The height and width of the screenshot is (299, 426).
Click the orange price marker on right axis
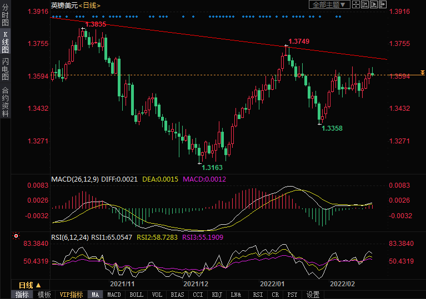pyautogui.click(x=422, y=73)
